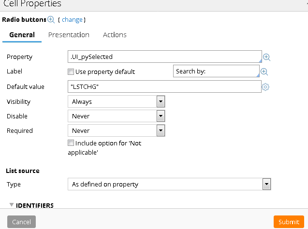Switch to the General tab
This screenshot has height=229, width=308.
pos(22,35)
